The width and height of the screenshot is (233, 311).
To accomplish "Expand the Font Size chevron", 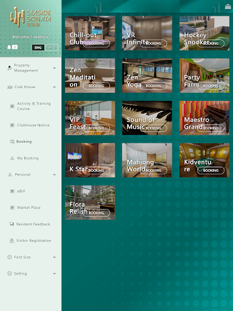I will coord(55,257).
